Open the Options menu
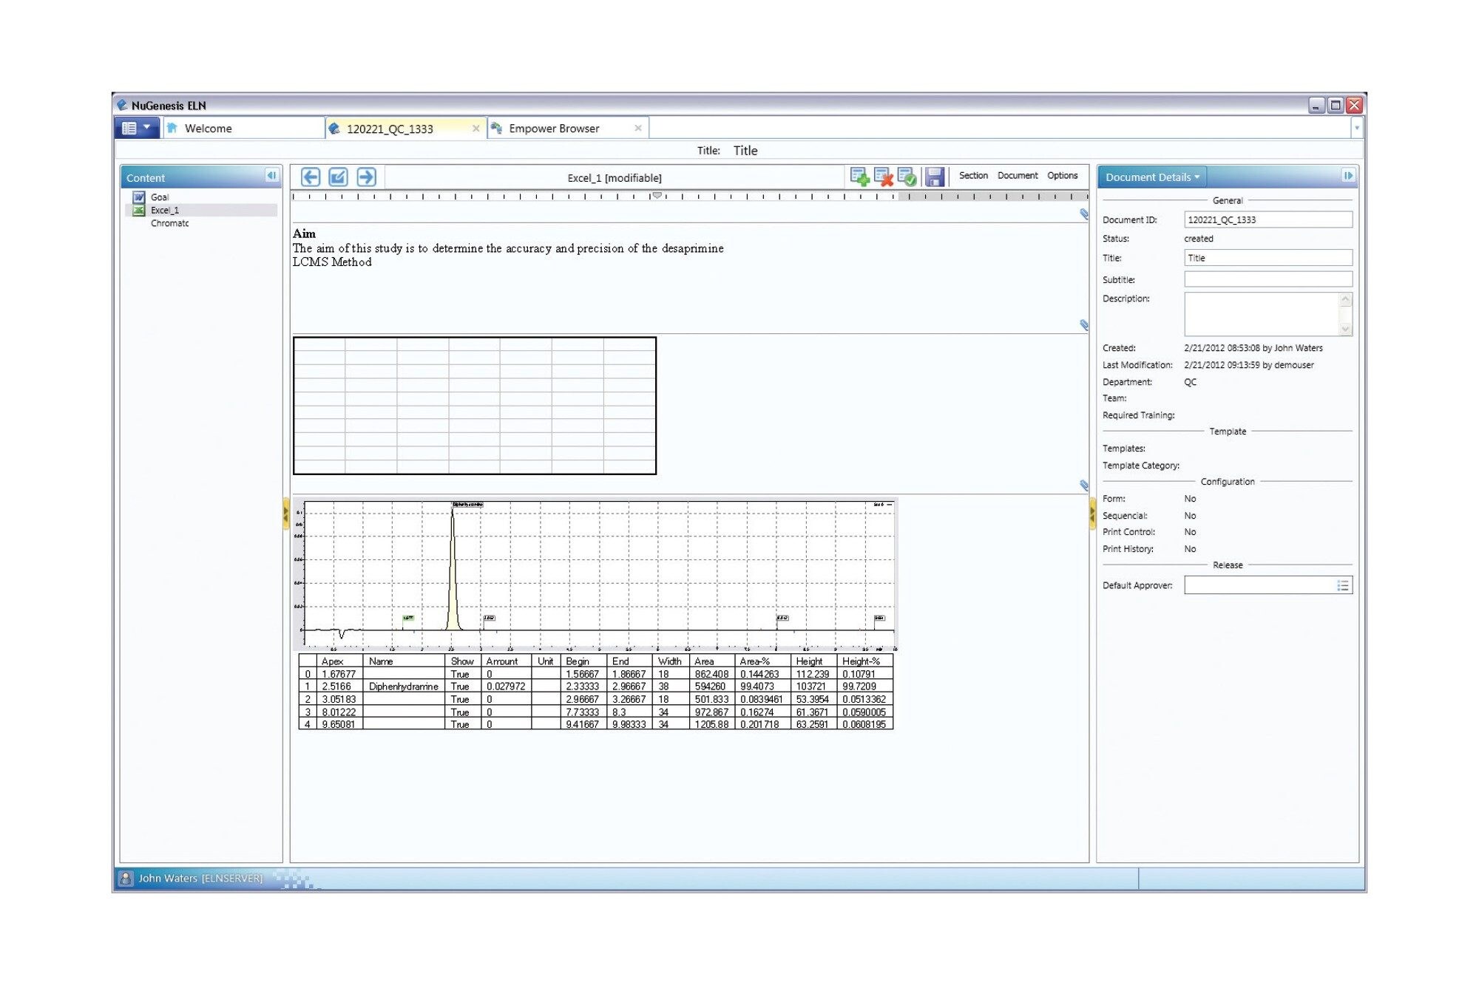 (1062, 176)
